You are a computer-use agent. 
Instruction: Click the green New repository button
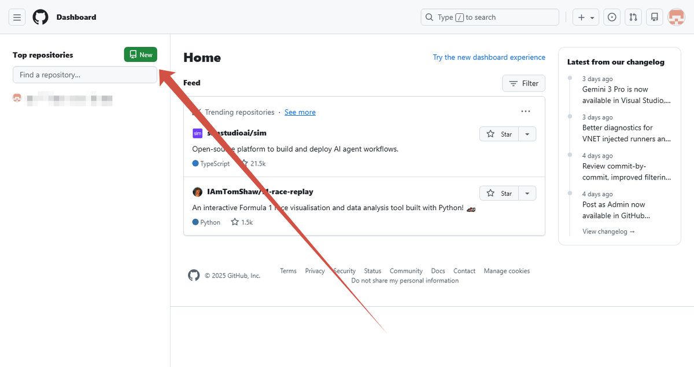(x=141, y=54)
